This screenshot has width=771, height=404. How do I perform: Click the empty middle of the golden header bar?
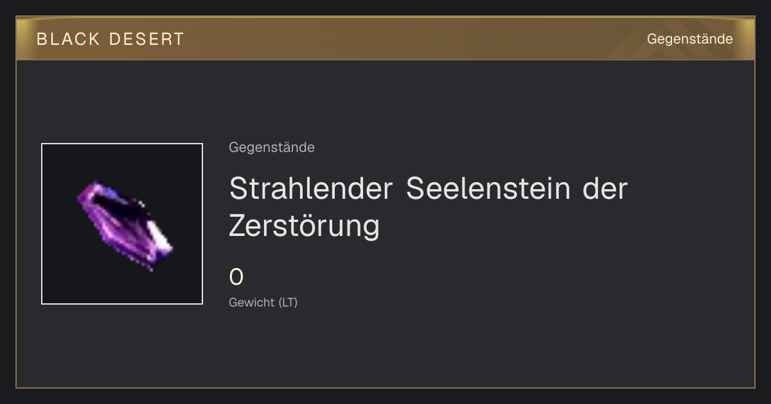411,39
